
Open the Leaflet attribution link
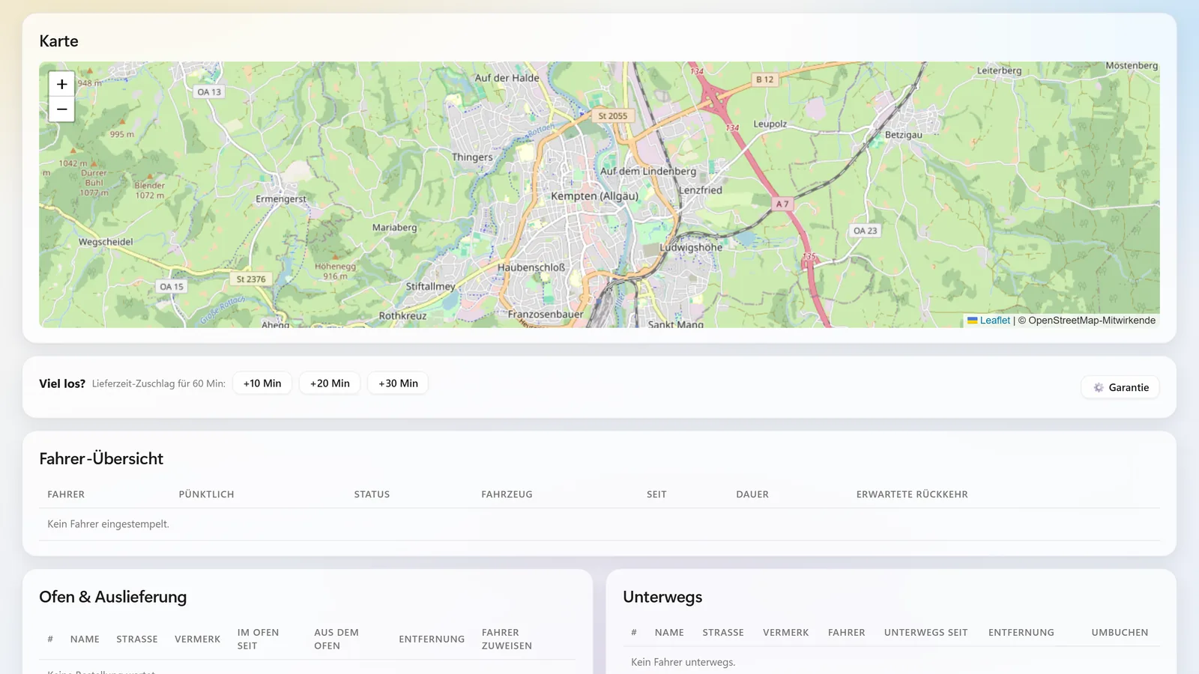(988, 321)
